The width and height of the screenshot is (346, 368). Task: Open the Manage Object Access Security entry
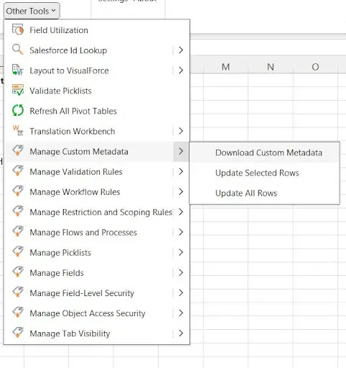click(88, 313)
